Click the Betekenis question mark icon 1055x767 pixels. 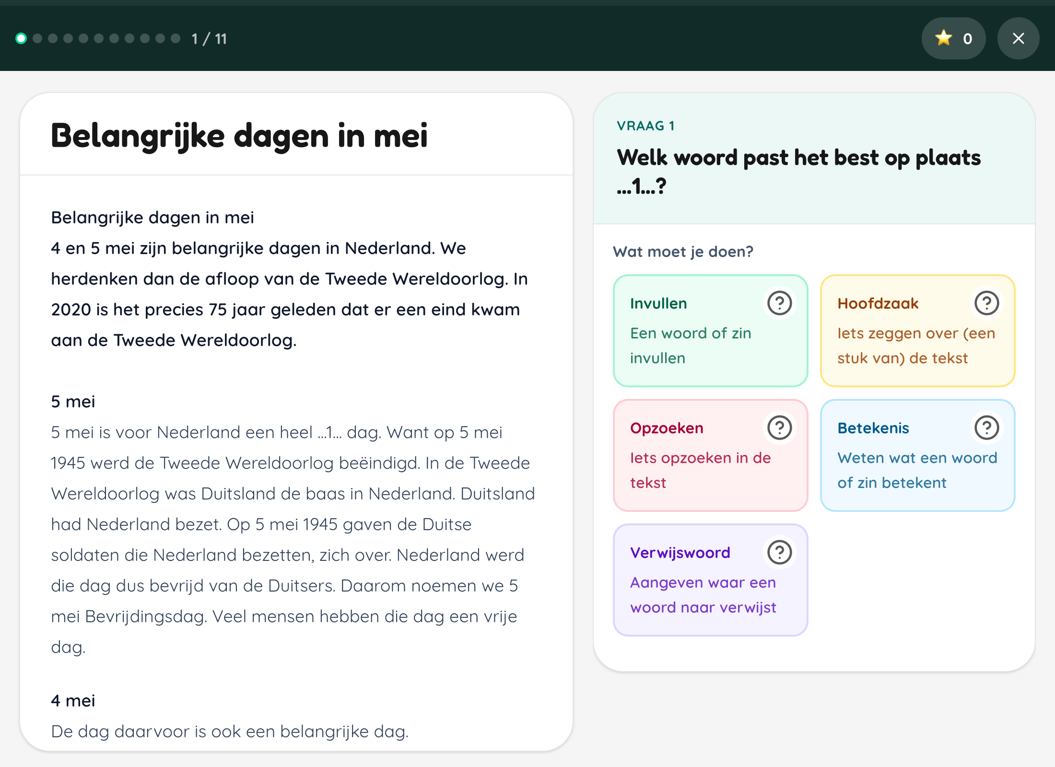click(986, 428)
